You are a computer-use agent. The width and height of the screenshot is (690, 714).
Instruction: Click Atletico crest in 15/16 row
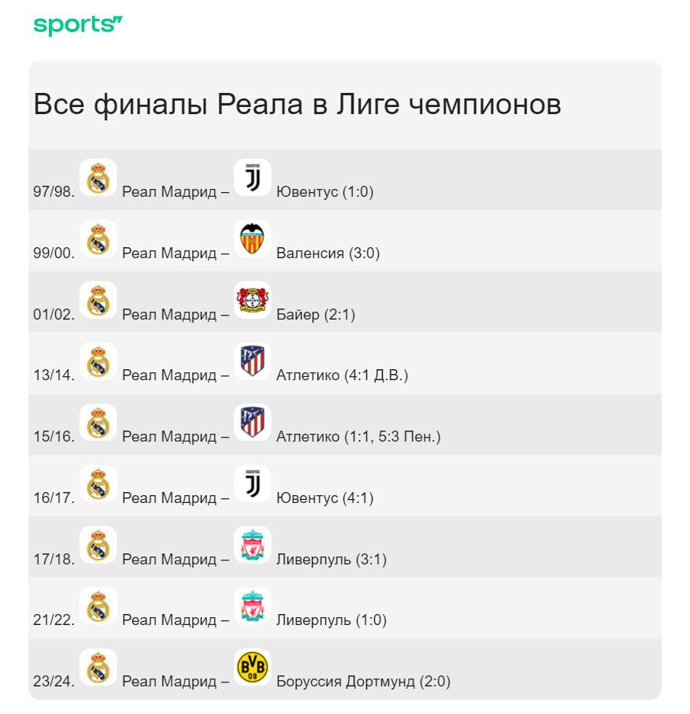coord(252,422)
